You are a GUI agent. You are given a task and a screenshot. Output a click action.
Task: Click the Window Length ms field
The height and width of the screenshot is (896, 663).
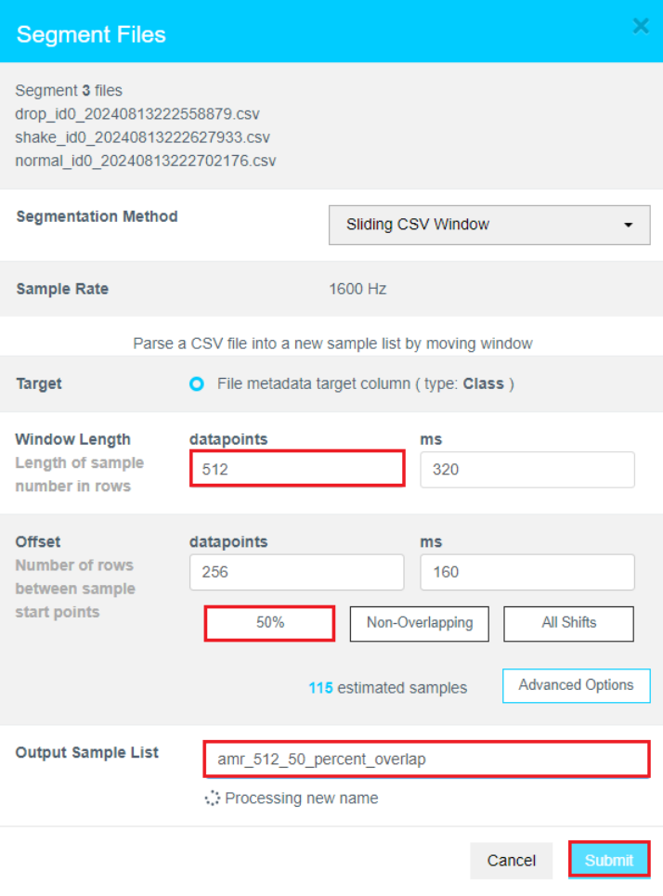point(526,469)
